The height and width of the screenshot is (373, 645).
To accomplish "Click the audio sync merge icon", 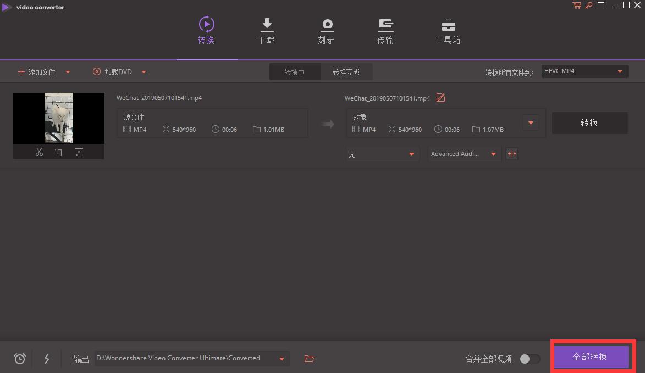I will pyautogui.click(x=511, y=154).
